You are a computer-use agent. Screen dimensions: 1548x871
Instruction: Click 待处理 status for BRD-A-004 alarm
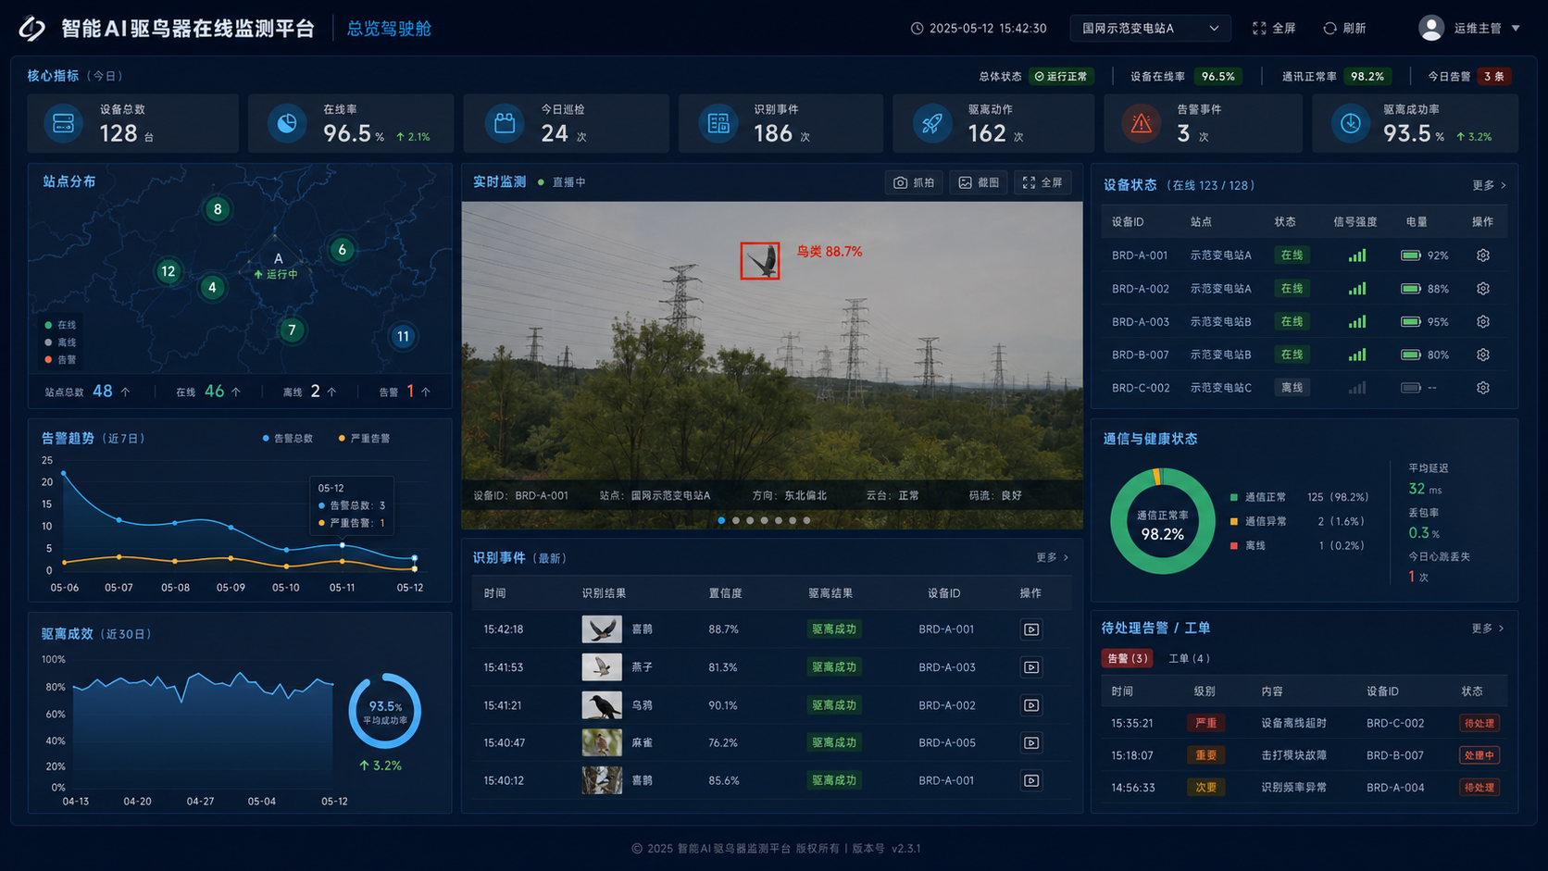click(1479, 788)
